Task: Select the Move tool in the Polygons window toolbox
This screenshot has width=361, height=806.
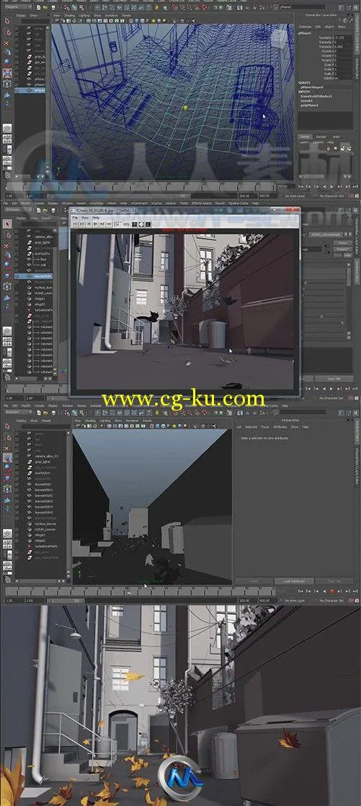Action: pos(7,53)
